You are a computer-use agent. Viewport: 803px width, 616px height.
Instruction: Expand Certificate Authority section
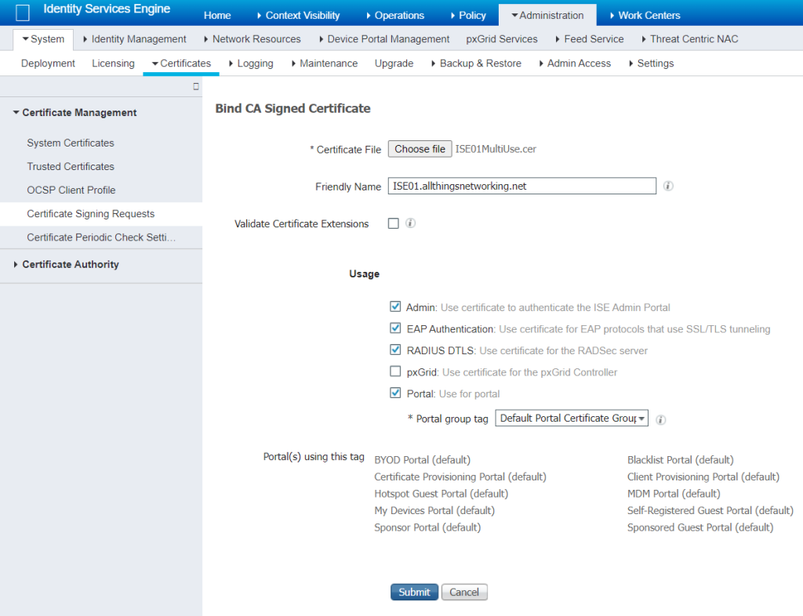pos(66,265)
